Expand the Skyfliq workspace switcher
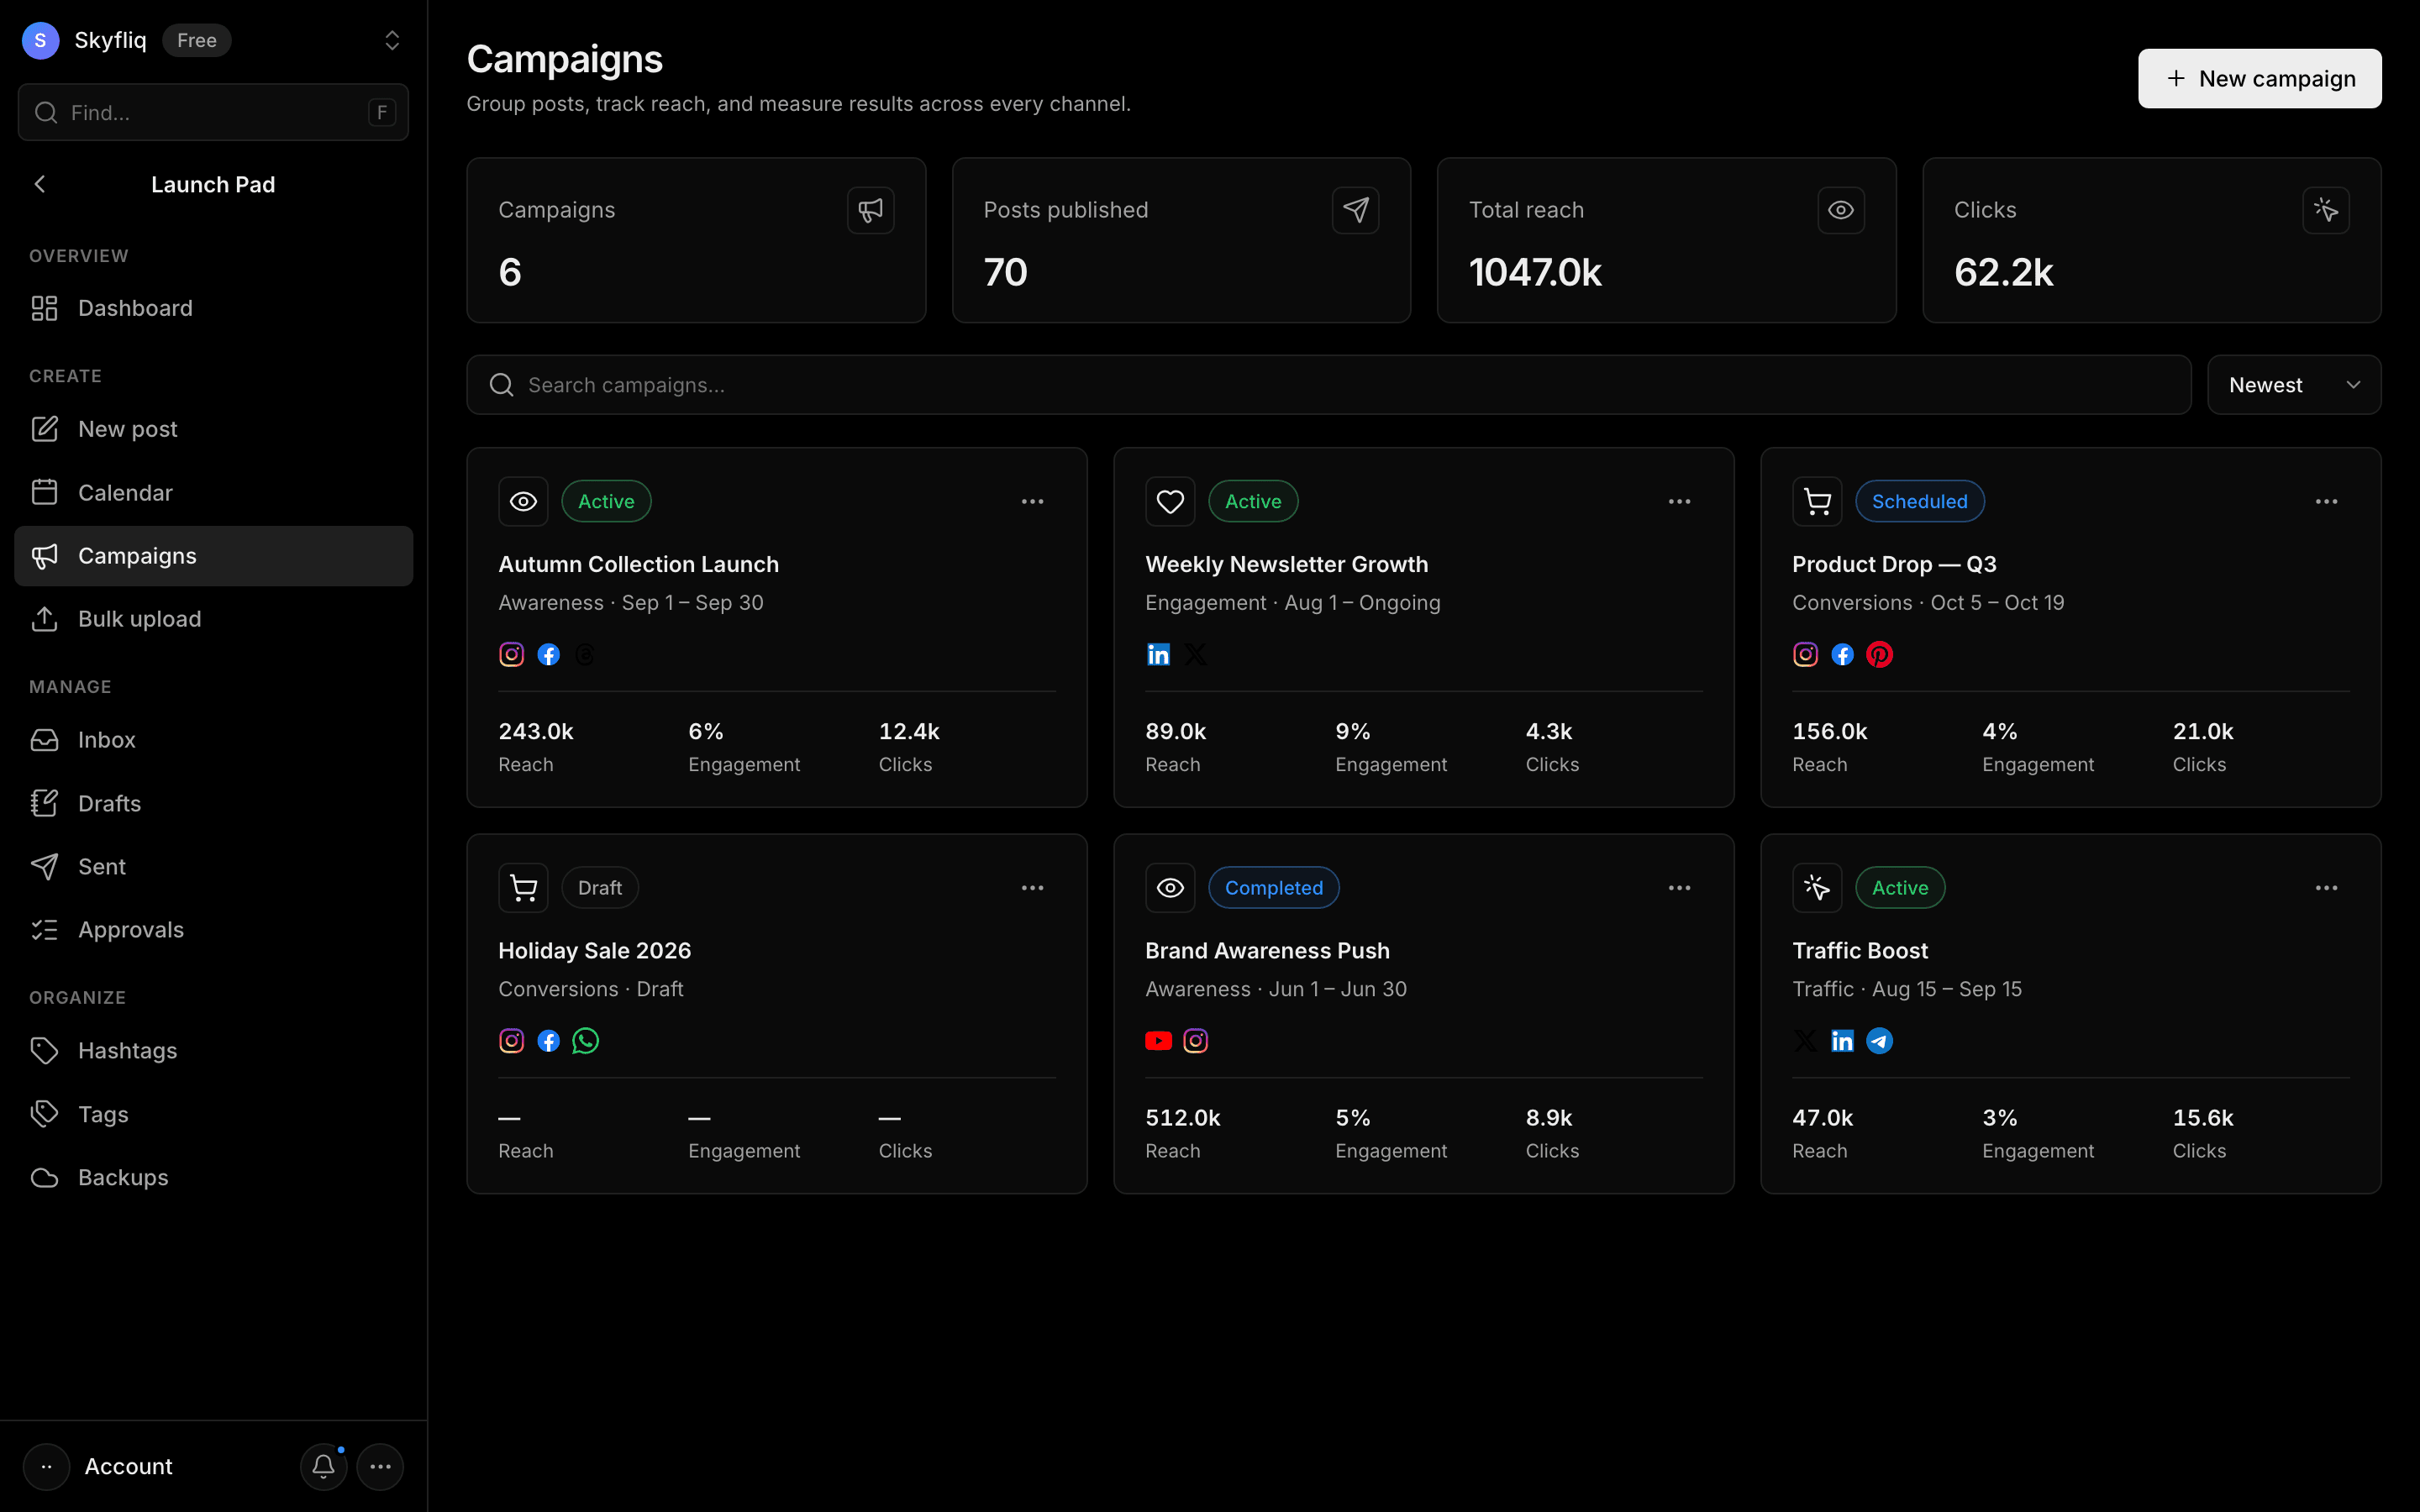This screenshot has width=2420, height=1512. [x=392, y=40]
